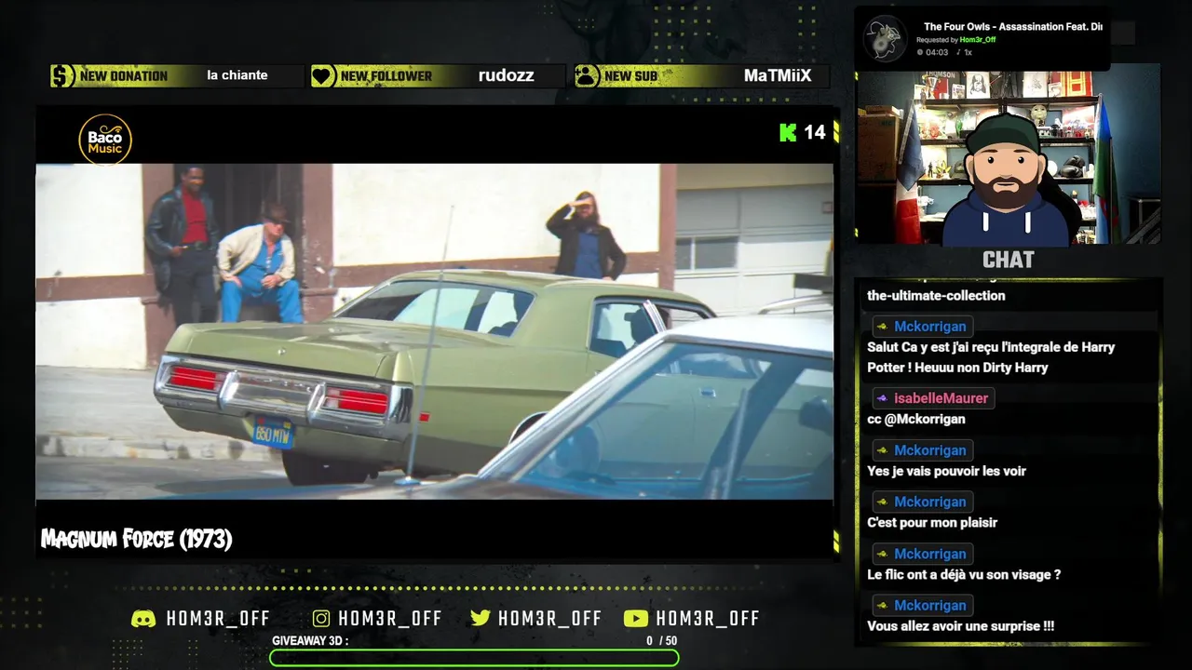Click the HOM3R_OFF handle beside the Twitter icon
Screen dimensions: 1192x670
pyautogui.click(x=549, y=619)
